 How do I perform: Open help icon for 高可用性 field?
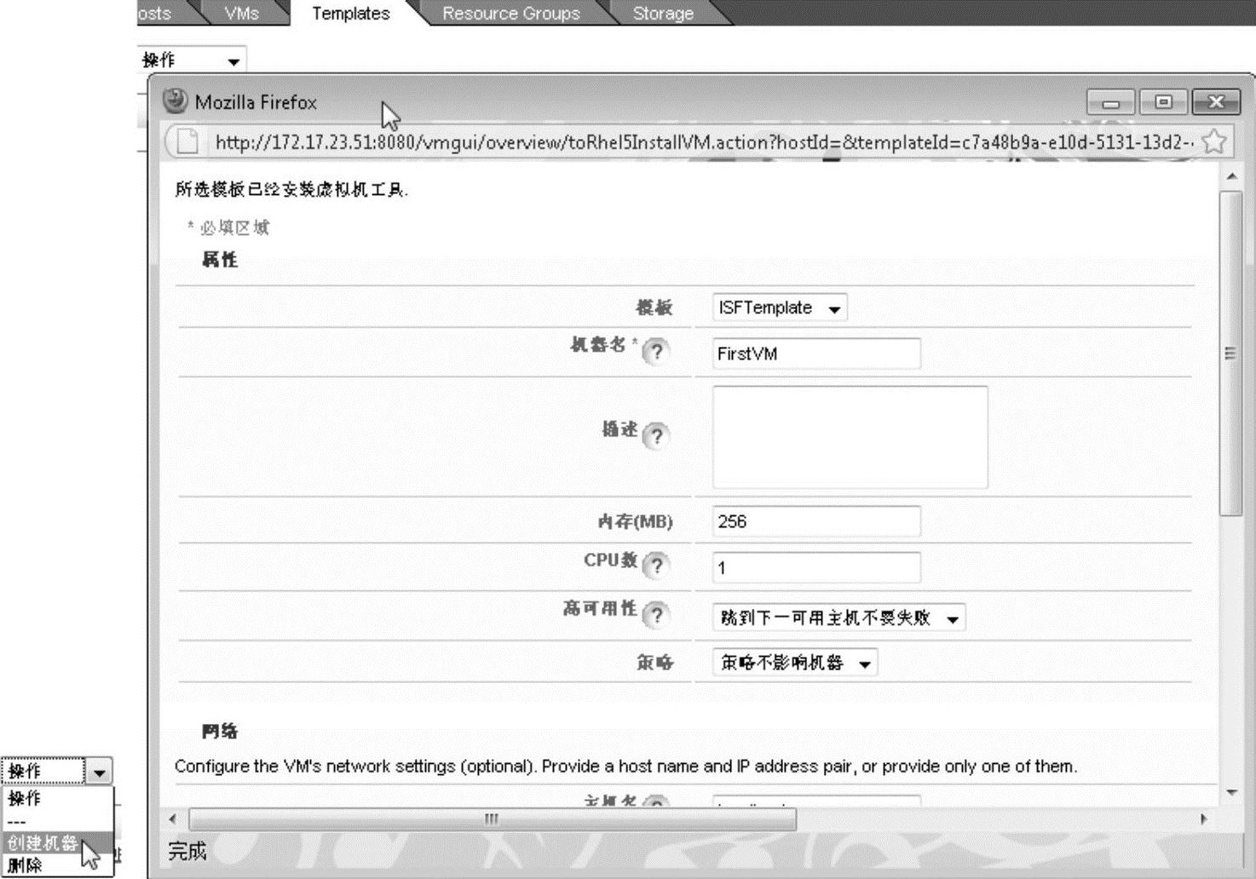click(x=655, y=614)
